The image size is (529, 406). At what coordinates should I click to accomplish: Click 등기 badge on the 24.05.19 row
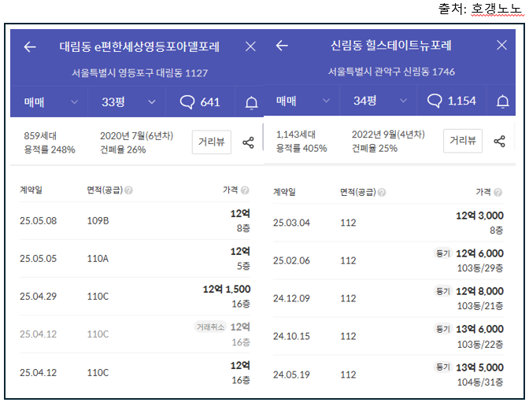(443, 367)
